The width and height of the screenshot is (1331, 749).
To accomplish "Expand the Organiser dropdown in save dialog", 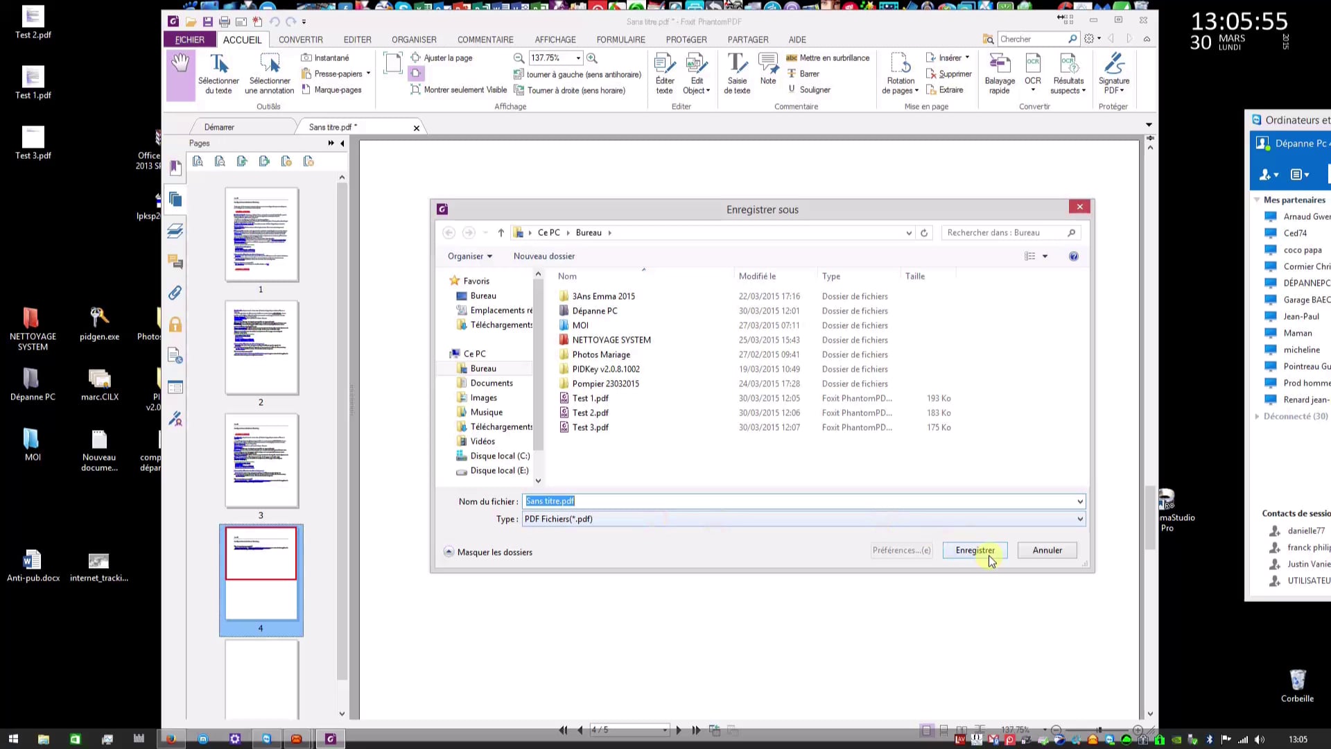I will pyautogui.click(x=469, y=256).
